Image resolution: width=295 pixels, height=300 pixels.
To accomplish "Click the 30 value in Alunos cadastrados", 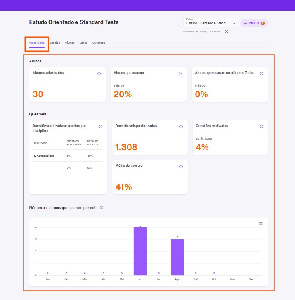I will 38,94.
